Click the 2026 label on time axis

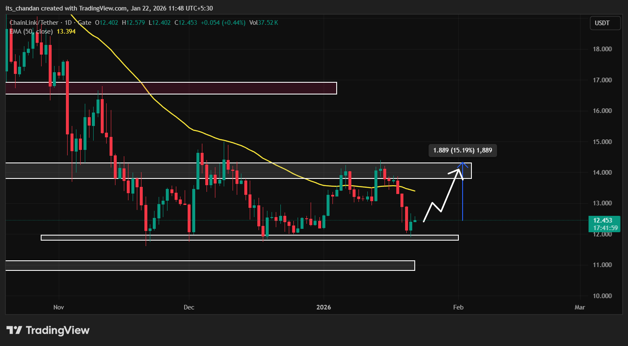click(x=324, y=307)
